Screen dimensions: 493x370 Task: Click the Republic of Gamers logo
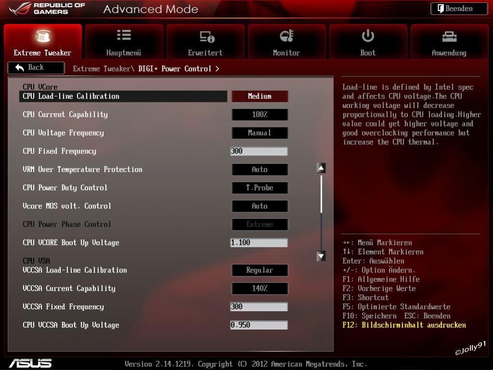[47, 9]
